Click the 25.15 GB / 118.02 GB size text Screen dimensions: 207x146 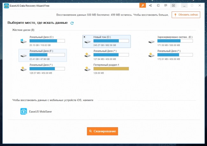pos(40,45)
